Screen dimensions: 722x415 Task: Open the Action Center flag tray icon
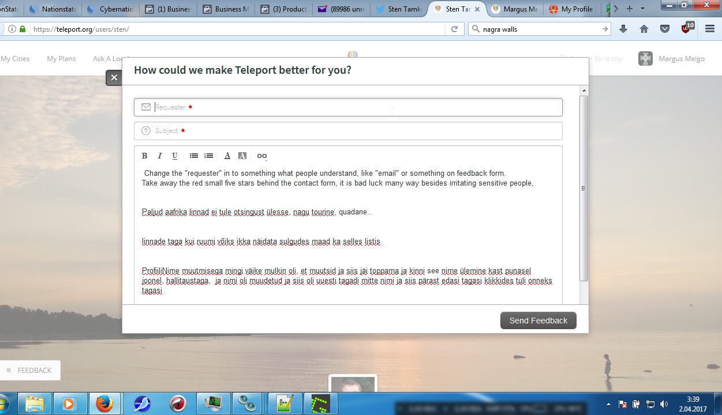point(622,404)
